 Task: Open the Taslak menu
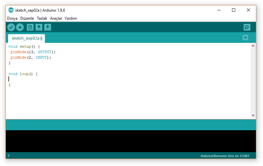[x=42, y=18]
